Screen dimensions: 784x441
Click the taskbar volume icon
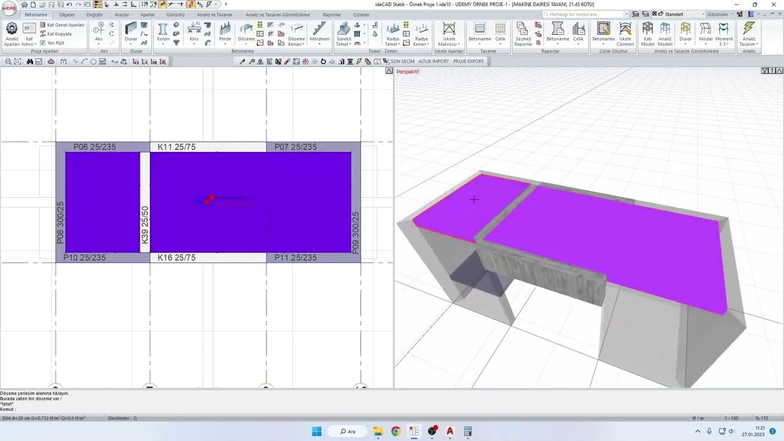pyautogui.click(x=731, y=431)
